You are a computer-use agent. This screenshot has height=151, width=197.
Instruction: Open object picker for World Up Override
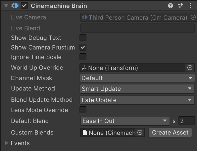click(x=190, y=68)
